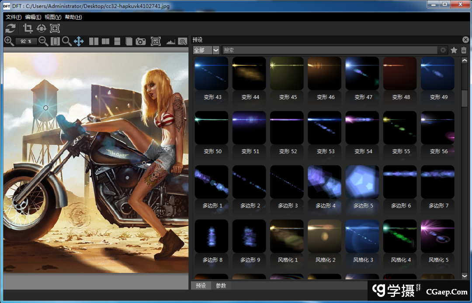Click the zoom out magnifier icon
The width and height of the screenshot is (472, 303).
[x=43, y=41]
